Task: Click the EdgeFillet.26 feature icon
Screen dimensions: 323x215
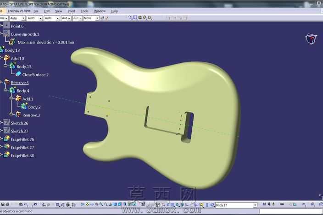Action: point(6,138)
